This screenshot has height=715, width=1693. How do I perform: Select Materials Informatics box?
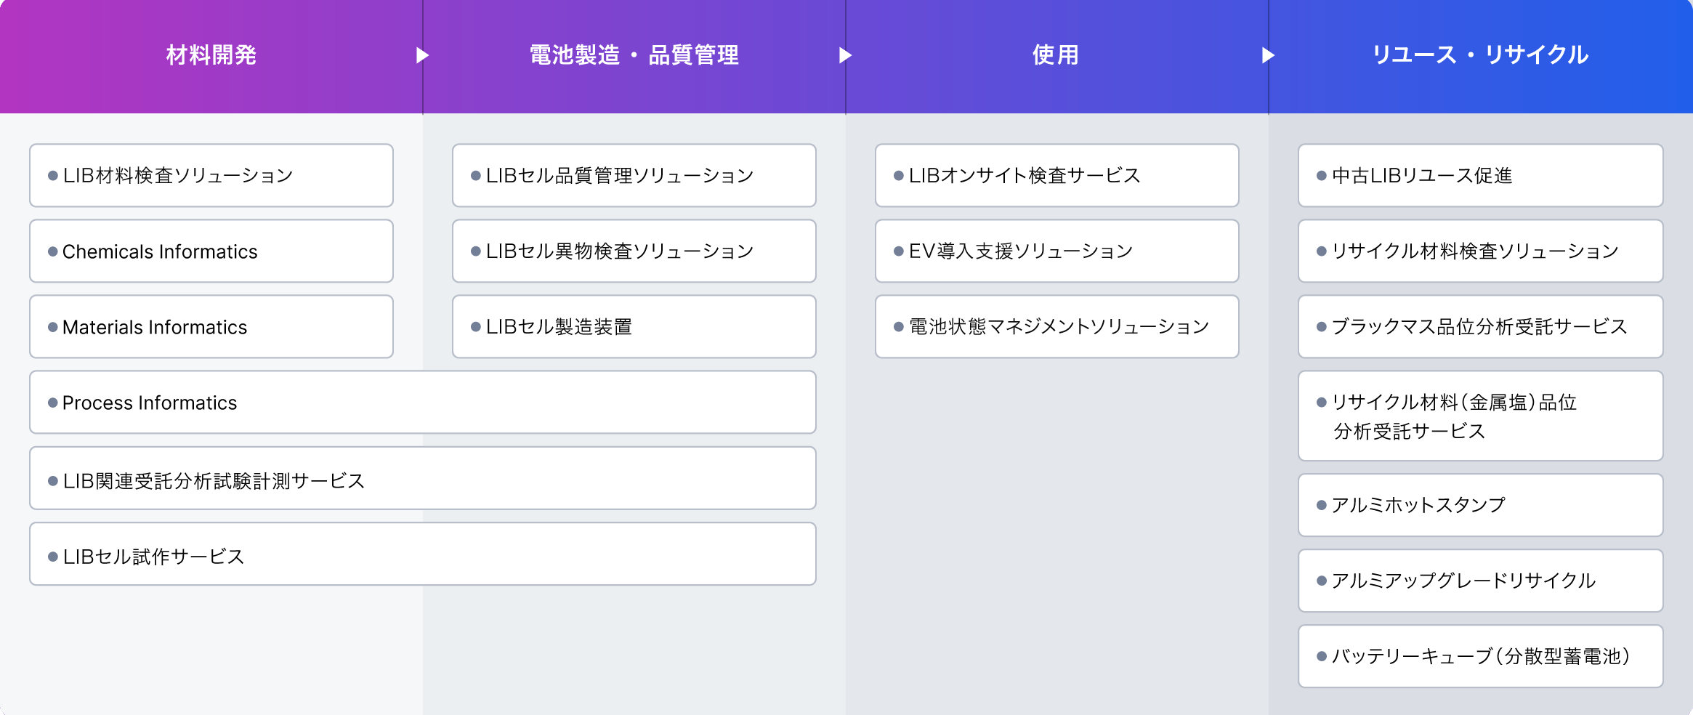211,327
